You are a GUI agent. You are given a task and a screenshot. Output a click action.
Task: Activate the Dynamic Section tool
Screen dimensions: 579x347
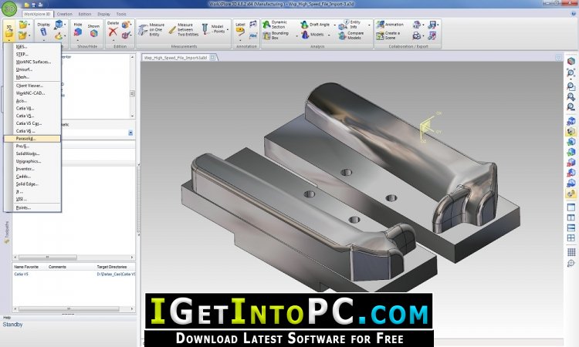(x=276, y=25)
